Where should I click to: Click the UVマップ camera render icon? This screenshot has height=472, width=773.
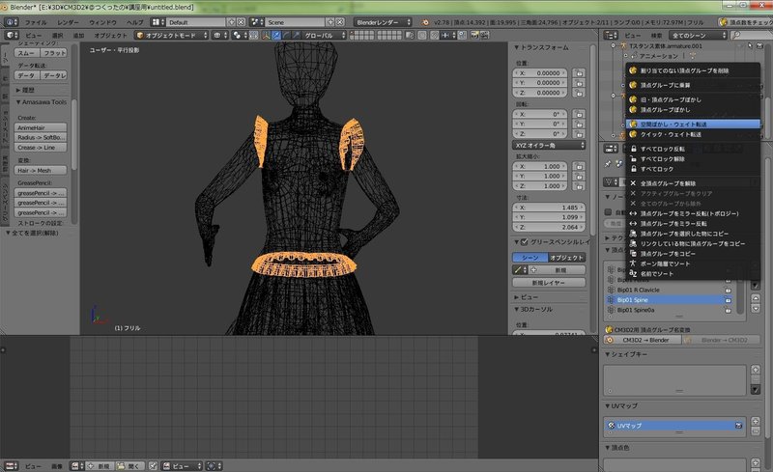point(737,425)
